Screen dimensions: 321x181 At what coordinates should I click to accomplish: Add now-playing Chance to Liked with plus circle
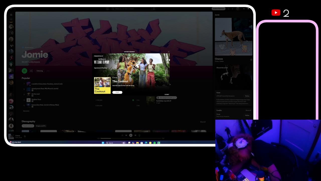25,137
